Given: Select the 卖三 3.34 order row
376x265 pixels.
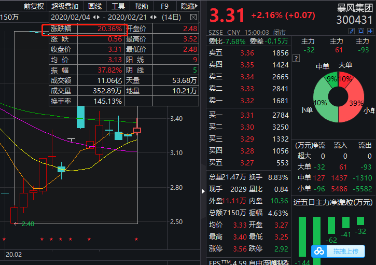Looking at the screenshot, I should tap(248, 77).
